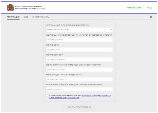
Task: Expand the municipality dropdown chevron
Action: pyautogui.click(x=111, y=30)
